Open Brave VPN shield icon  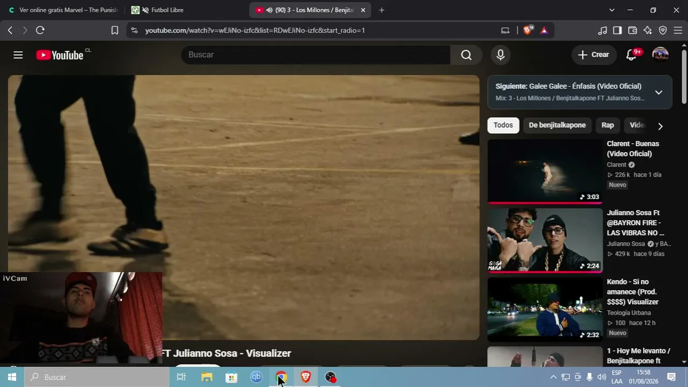(x=663, y=30)
